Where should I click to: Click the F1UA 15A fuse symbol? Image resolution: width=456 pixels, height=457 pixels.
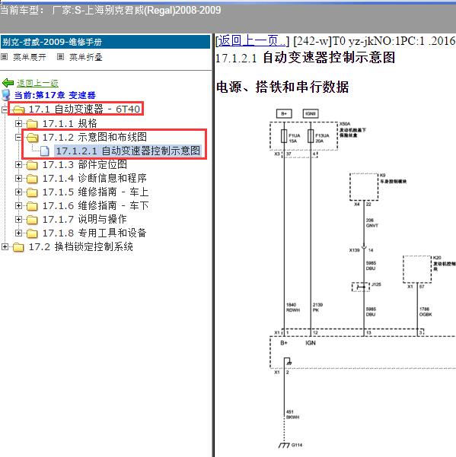point(284,136)
